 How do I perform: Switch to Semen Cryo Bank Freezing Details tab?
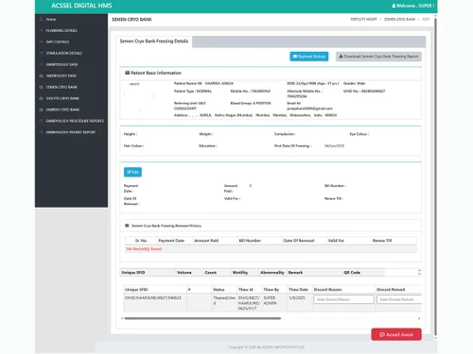154,42
